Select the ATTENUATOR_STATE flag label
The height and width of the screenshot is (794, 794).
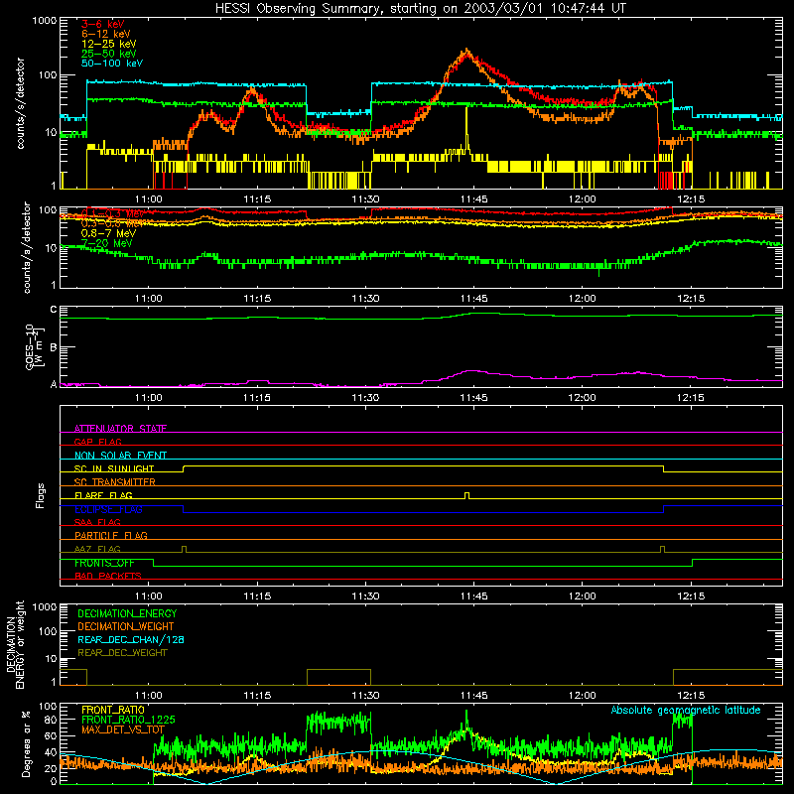pos(120,429)
